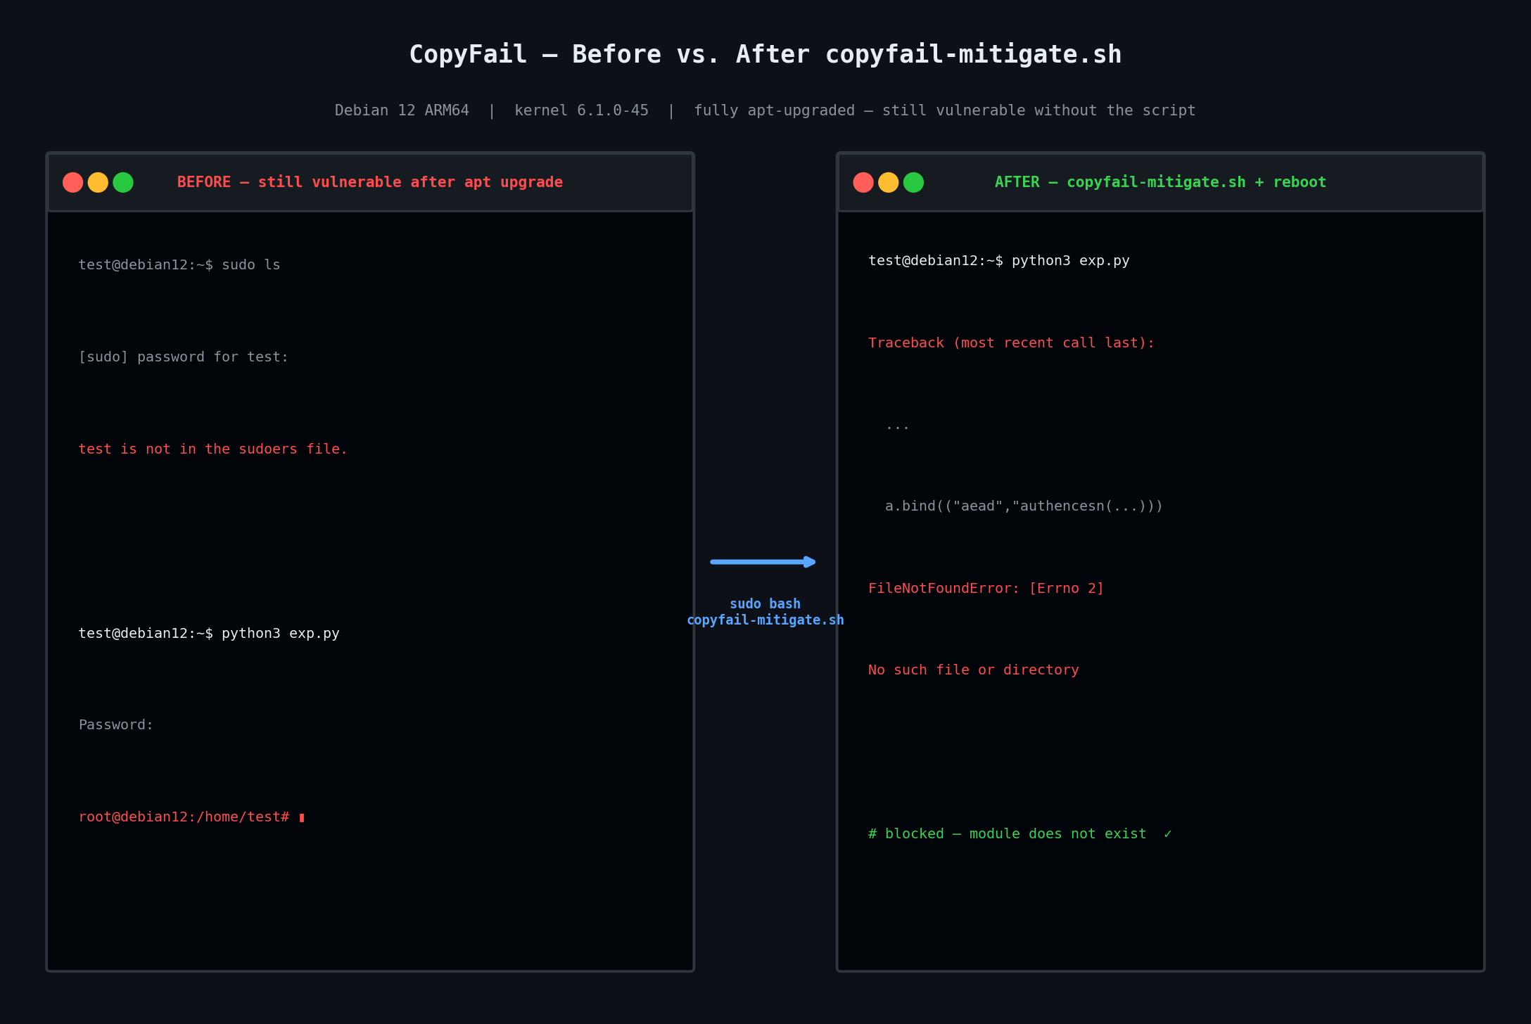Click 'FileNotFoundError: [Errno 2]' line
The width and height of the screenshot is (1531, 1024).
[x=986, y=589]
